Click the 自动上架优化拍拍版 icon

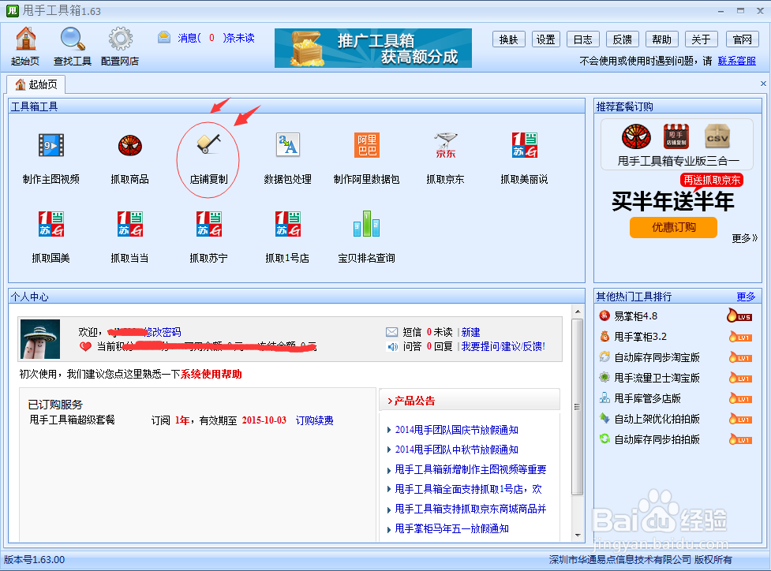click(604, 419)
